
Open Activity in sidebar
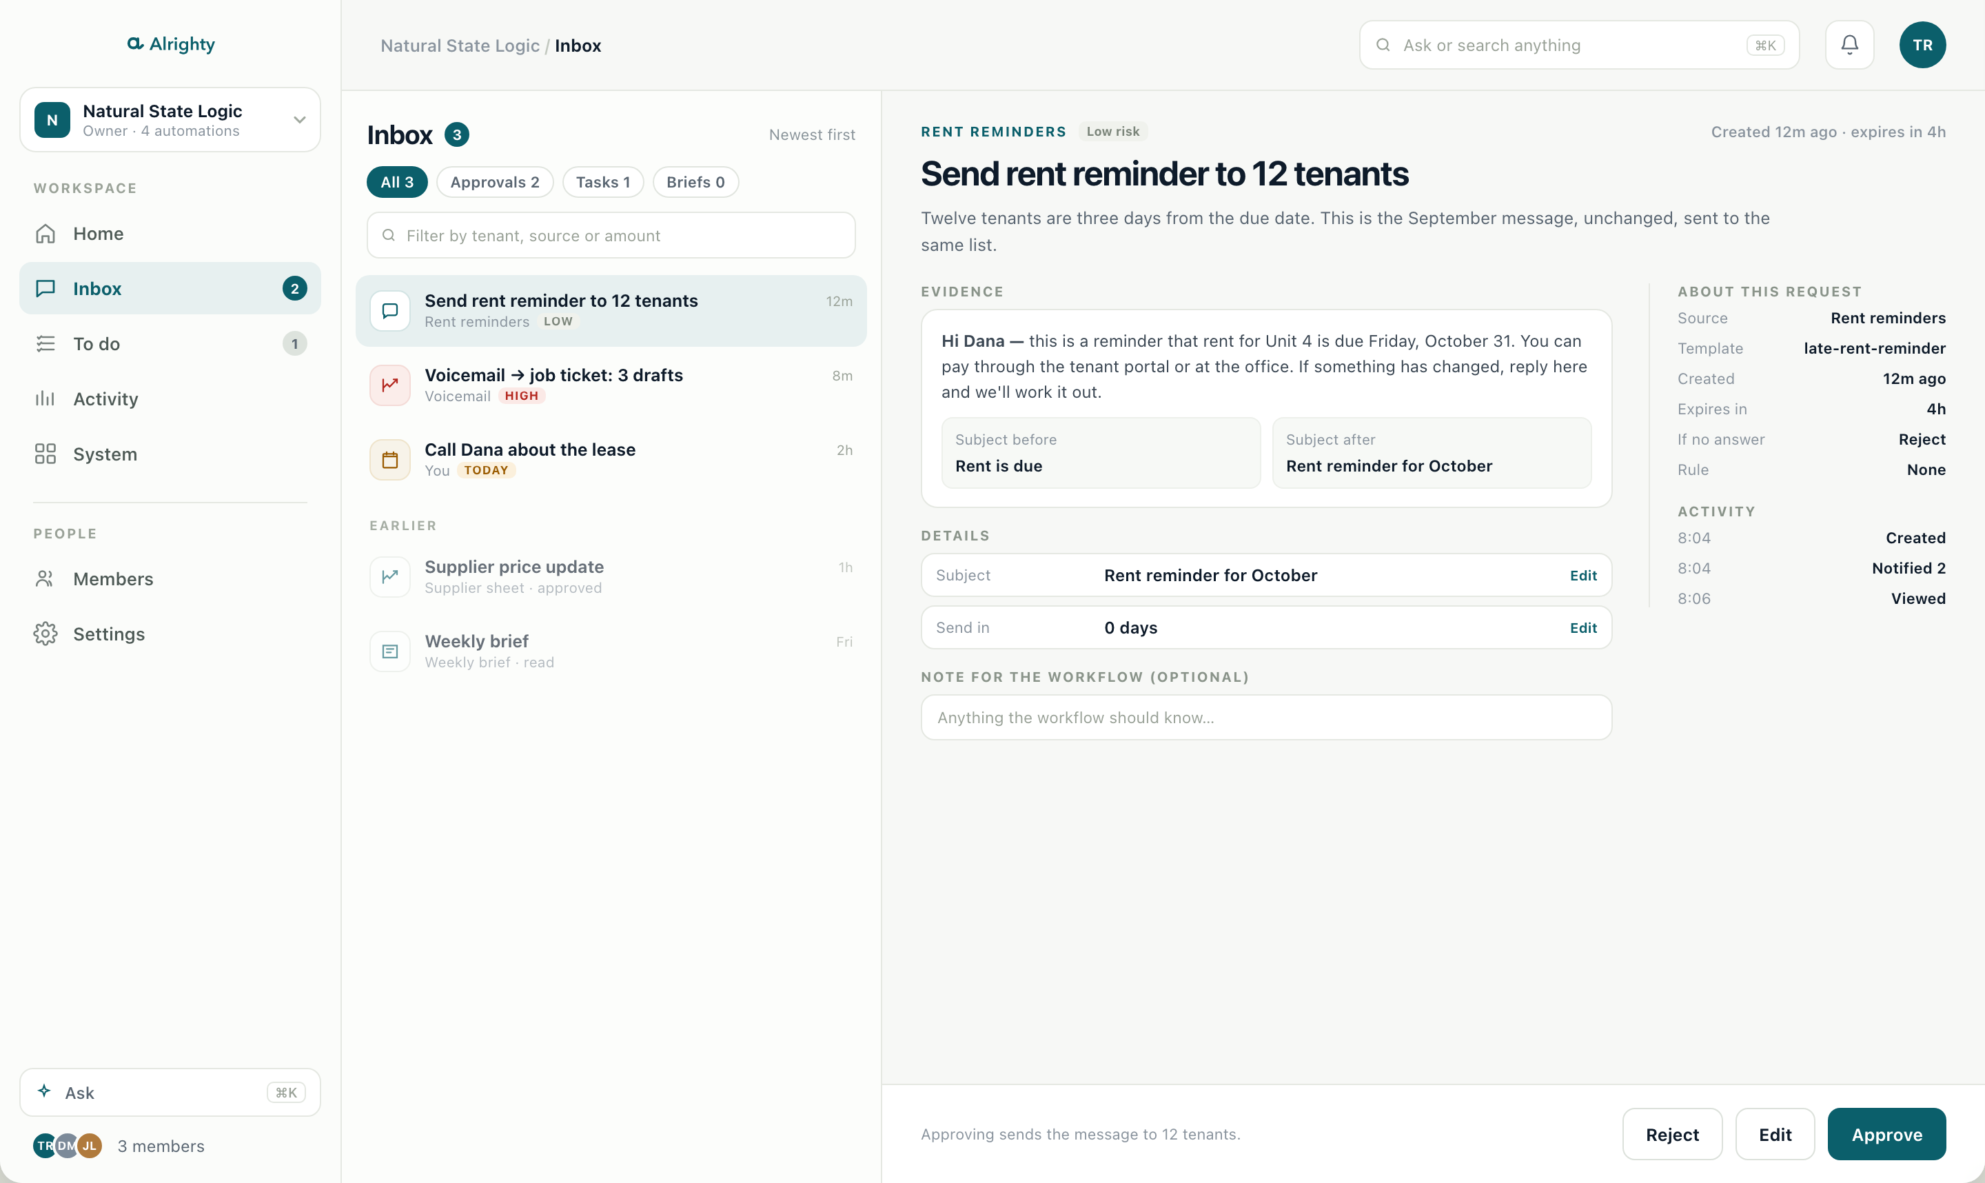pyautogui.click(x=170, y=398)
